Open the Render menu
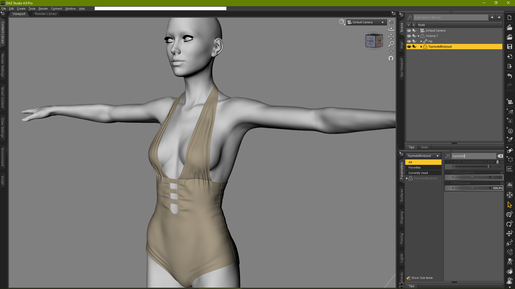 43,9
